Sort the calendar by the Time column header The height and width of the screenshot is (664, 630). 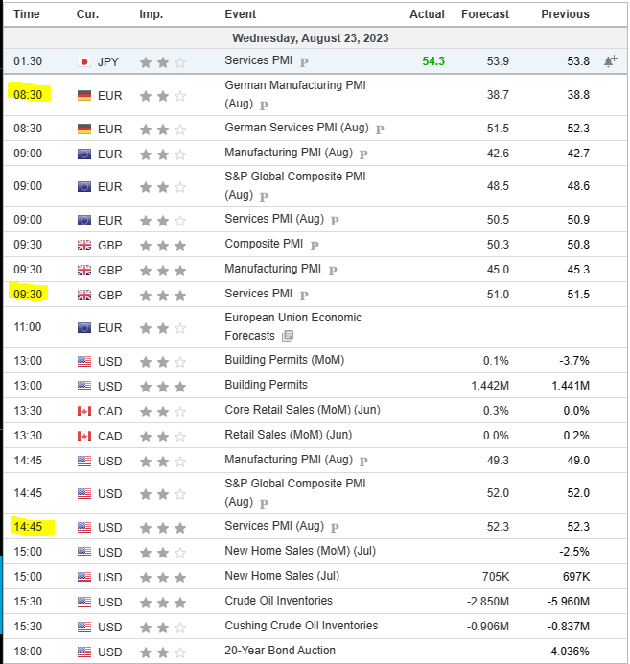pos(27,14)
